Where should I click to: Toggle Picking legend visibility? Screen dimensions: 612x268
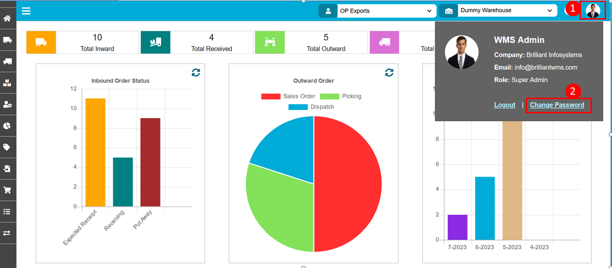point(341,96)
